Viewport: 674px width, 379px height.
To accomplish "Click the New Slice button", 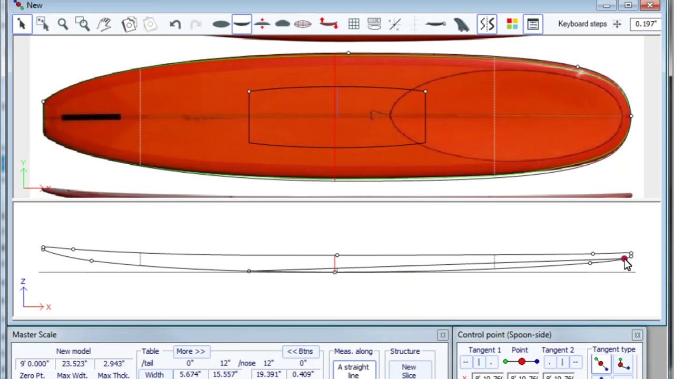I will coord(409,370).
